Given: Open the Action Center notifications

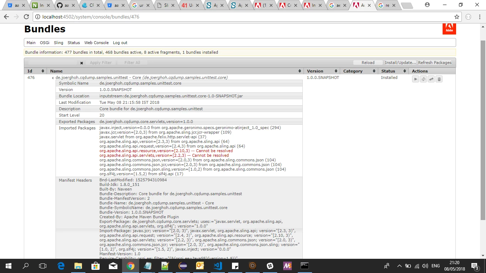Looking at the screenshot, I should tap(475, 266).
